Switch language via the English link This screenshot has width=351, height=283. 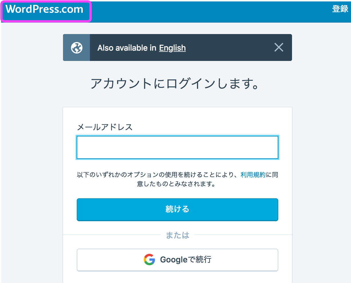(172, 48)
